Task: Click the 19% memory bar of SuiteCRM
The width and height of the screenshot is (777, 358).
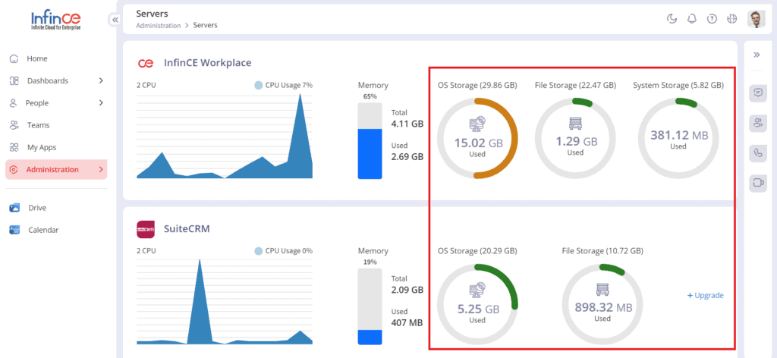Action: [x=370, y=306]
